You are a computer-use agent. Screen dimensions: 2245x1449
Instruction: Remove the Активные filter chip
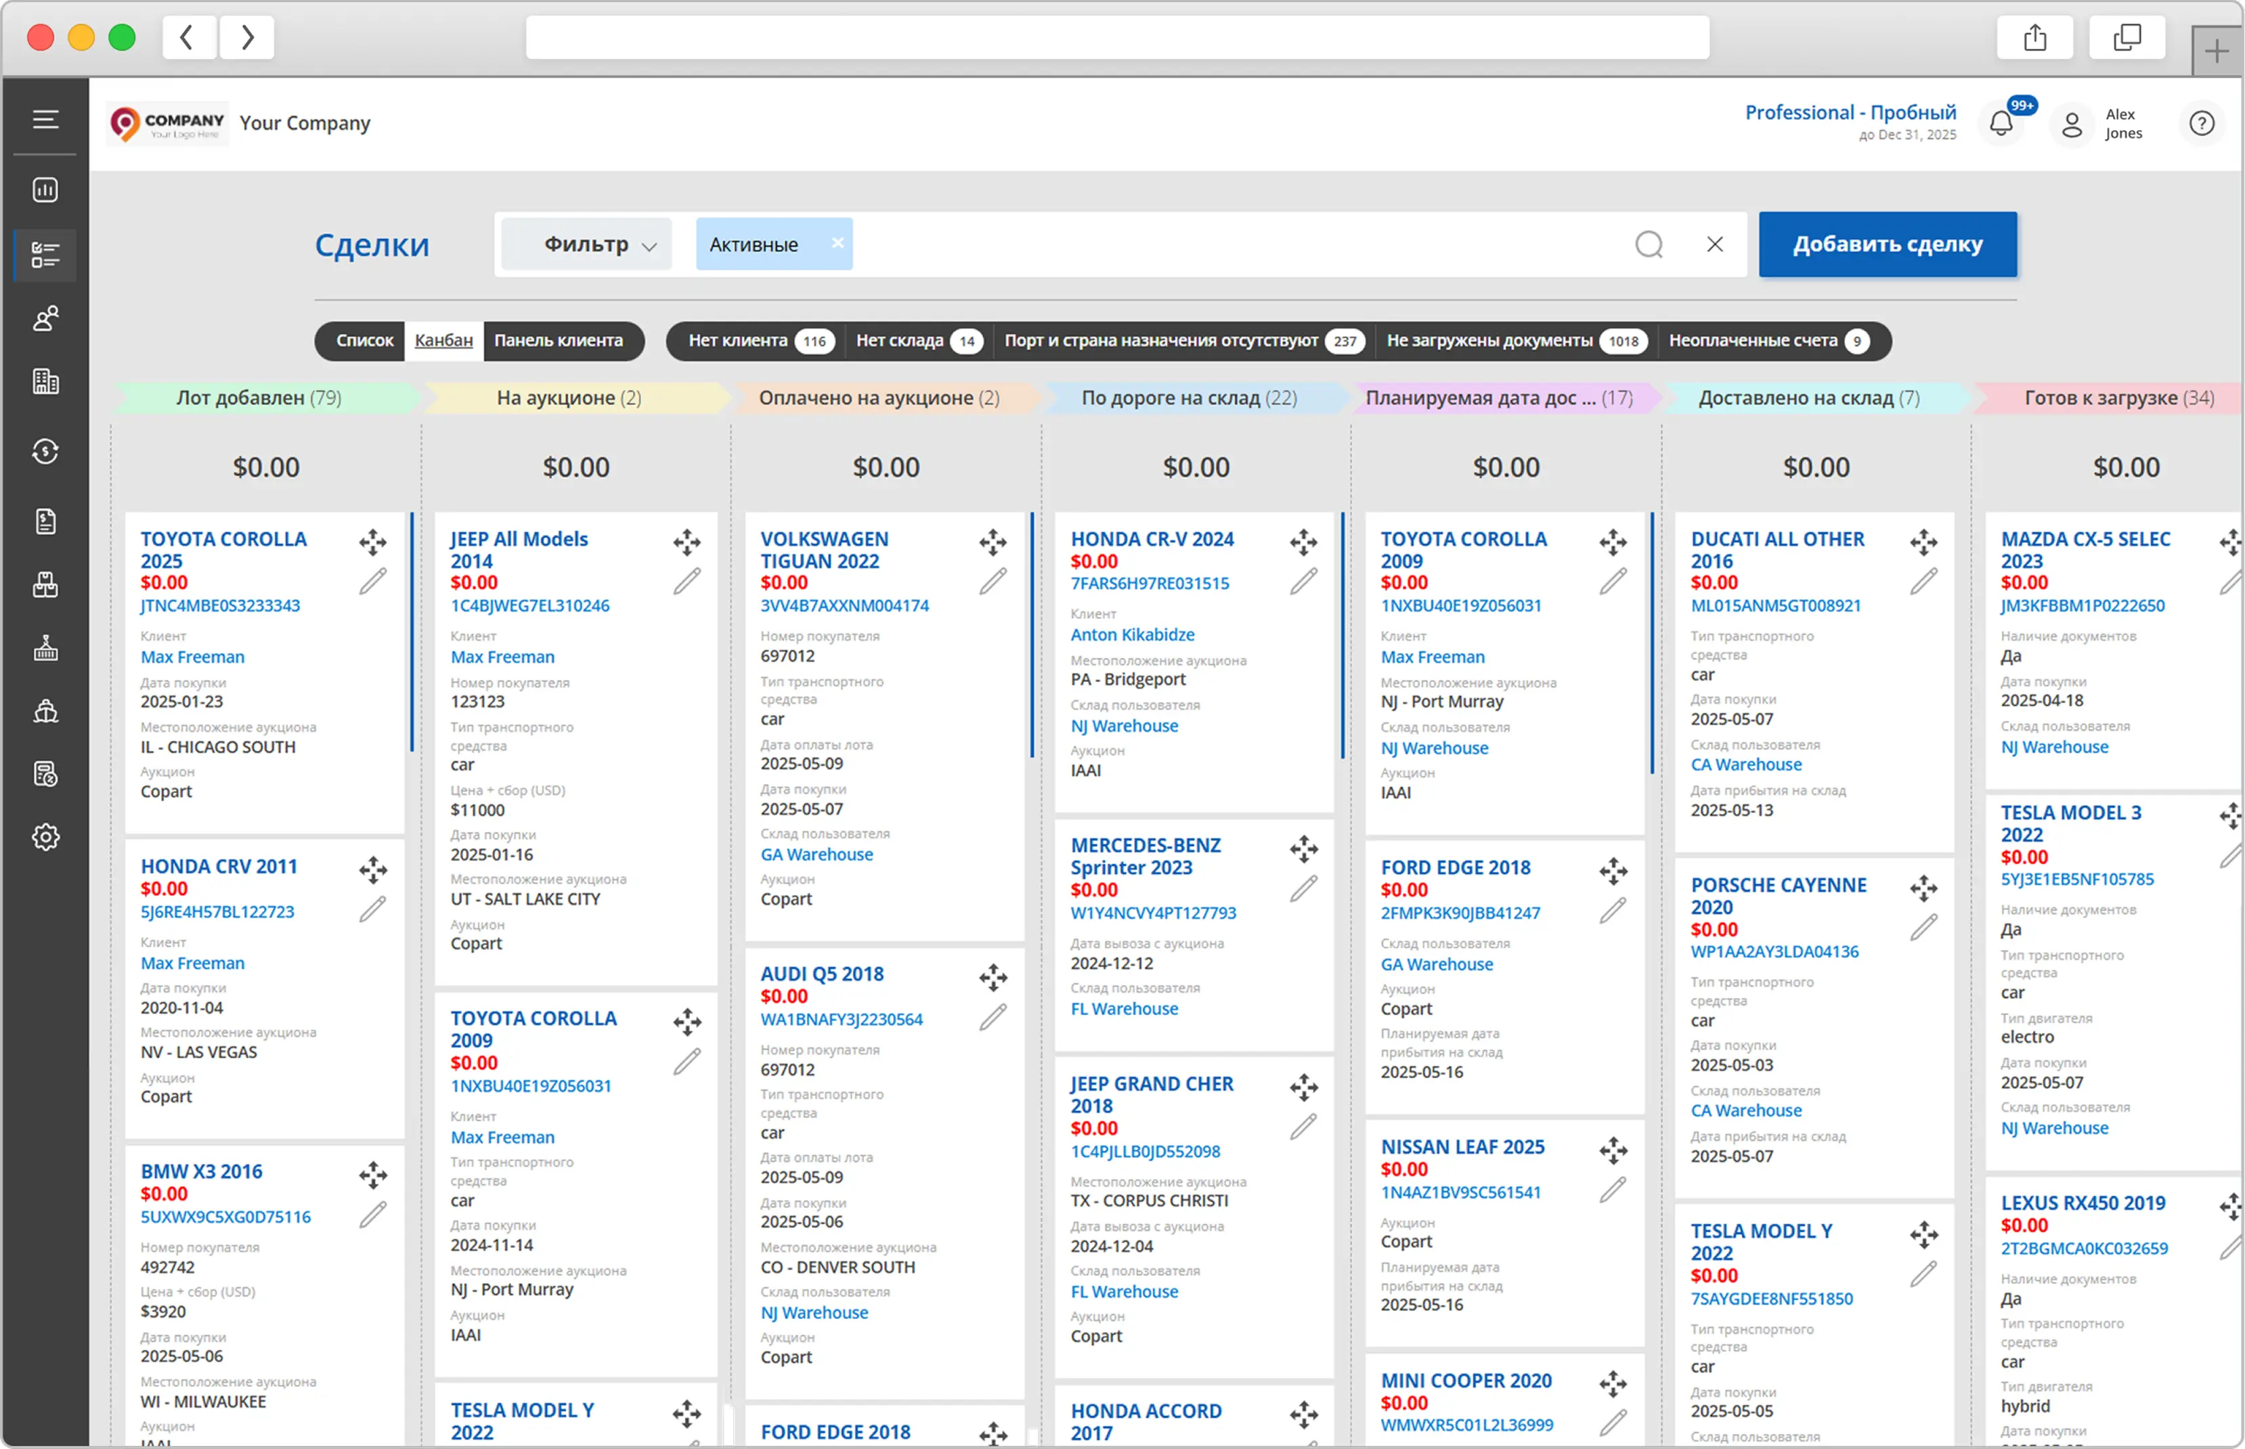837,243
